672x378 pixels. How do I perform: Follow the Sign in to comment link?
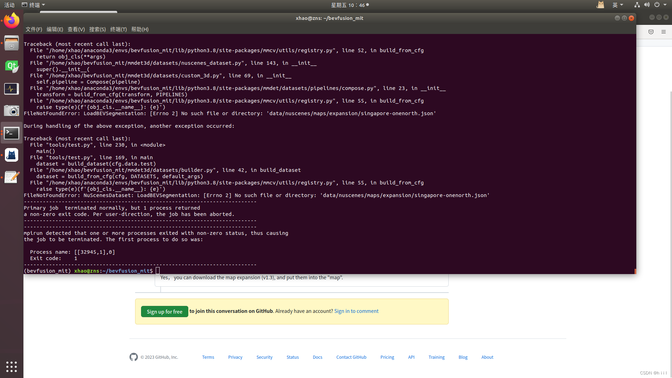[x=356, y=311]
